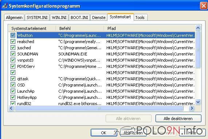Click the C:\WINDOWS\vsnpst... command cell
The height and width of the screenshot is (139, 208).
(x=79, y=60)
